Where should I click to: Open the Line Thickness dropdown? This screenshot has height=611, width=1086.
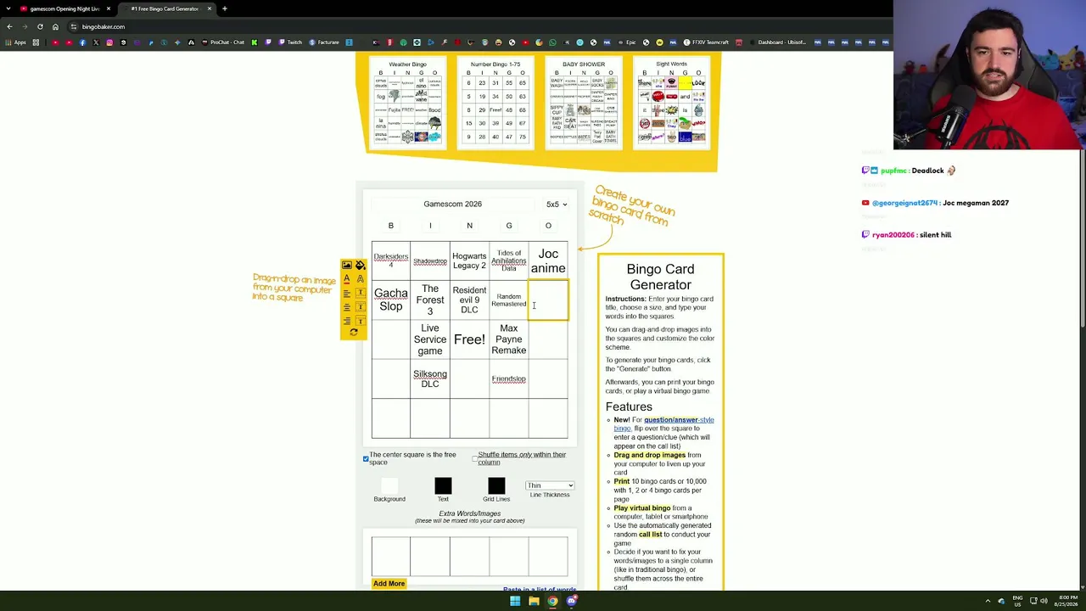pyautogui.click(x=550, y=485)
